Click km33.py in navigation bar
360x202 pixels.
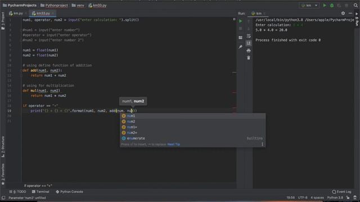pyautogui.click(x=97, y=5)
